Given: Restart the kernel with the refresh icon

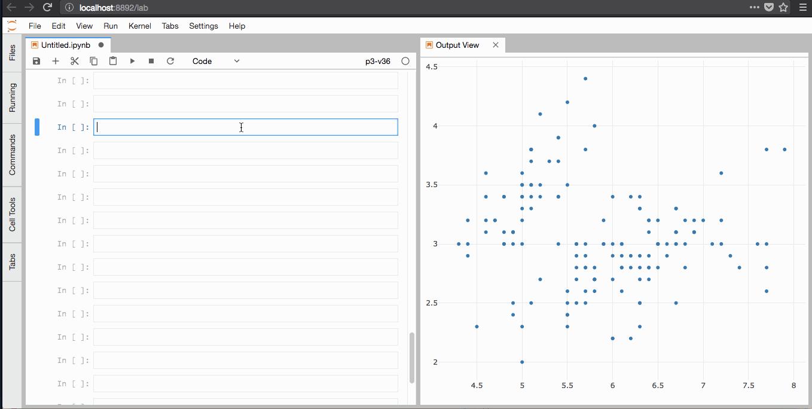Looking at the screenshot, I should click(x=170, y=60).
